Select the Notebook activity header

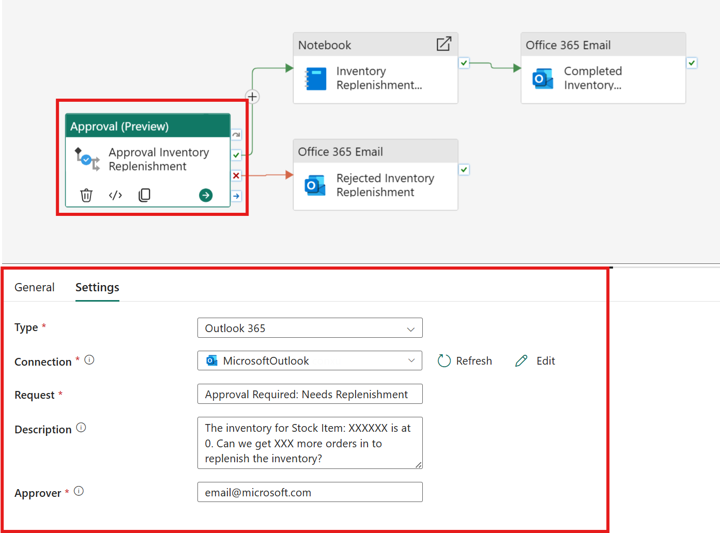[376, 45]
